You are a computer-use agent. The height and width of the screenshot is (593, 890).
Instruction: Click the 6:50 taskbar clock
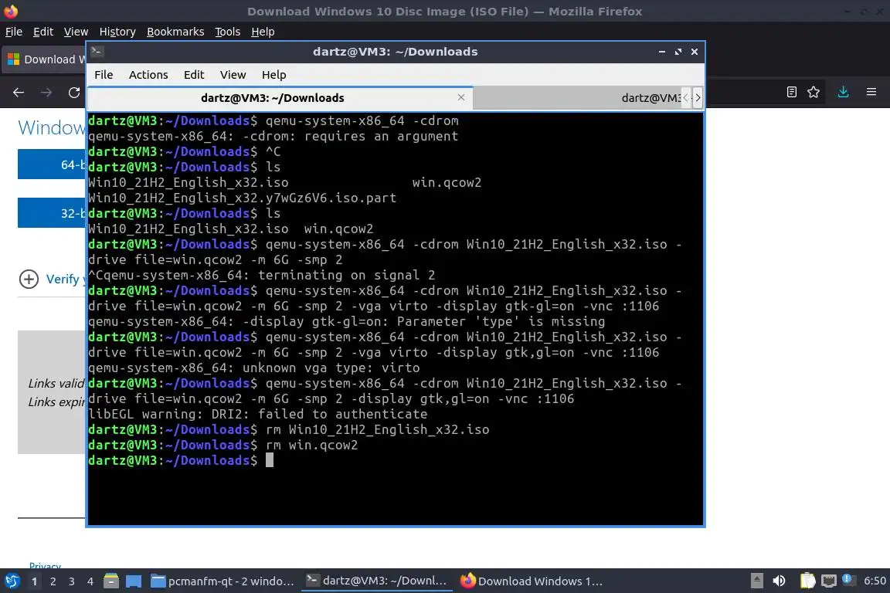click(x=875, y=581)
